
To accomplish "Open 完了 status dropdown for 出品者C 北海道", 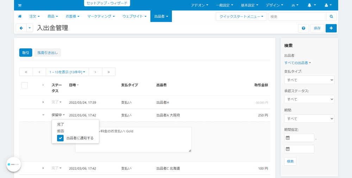I will 57,168.
